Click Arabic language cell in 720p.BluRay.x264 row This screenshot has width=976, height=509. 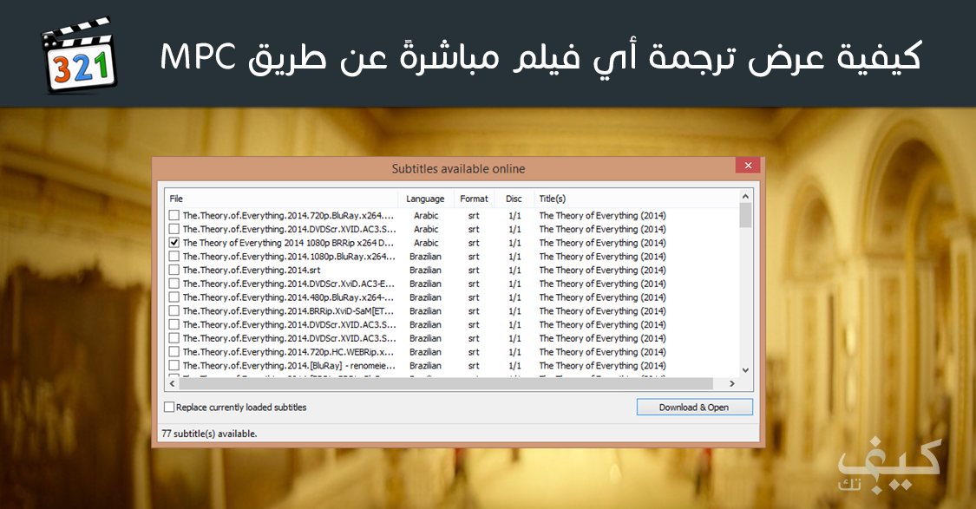coord(426,215)
